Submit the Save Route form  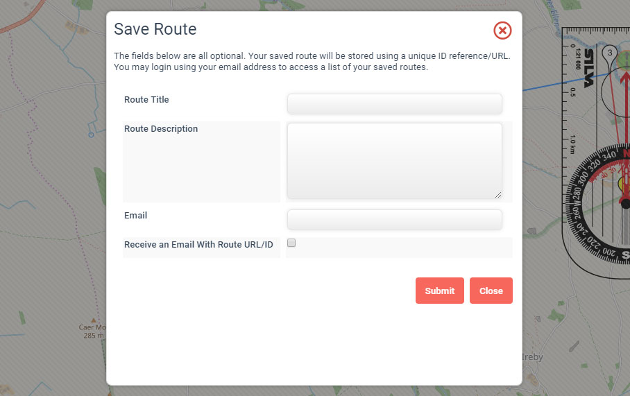440,291
